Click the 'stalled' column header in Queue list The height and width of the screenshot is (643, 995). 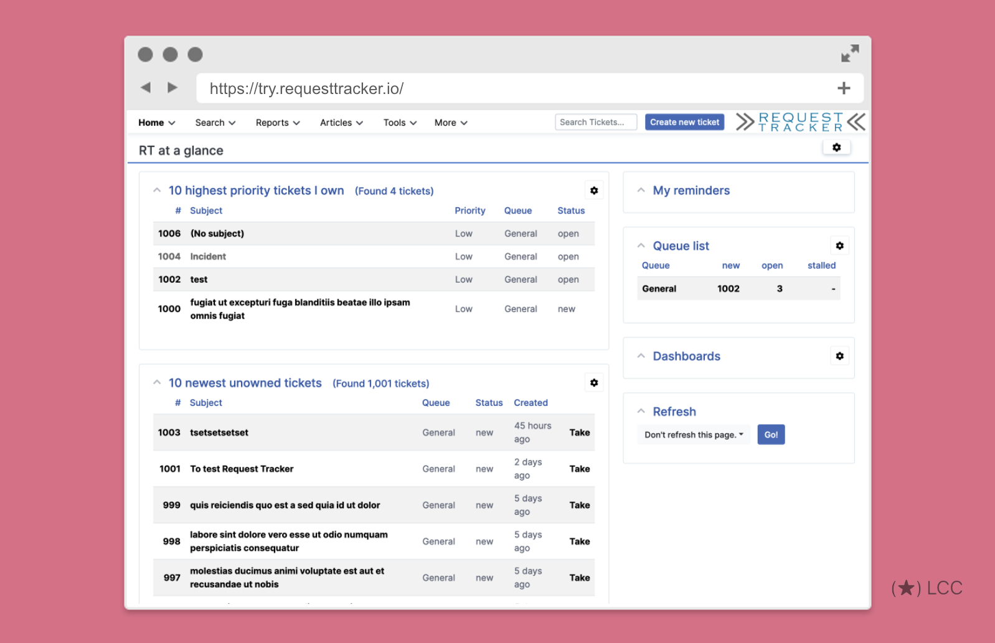tap(821, 265)
